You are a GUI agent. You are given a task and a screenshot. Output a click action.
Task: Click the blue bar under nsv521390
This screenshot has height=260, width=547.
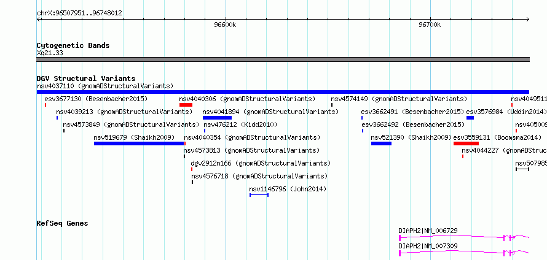(x=381, y=143)
